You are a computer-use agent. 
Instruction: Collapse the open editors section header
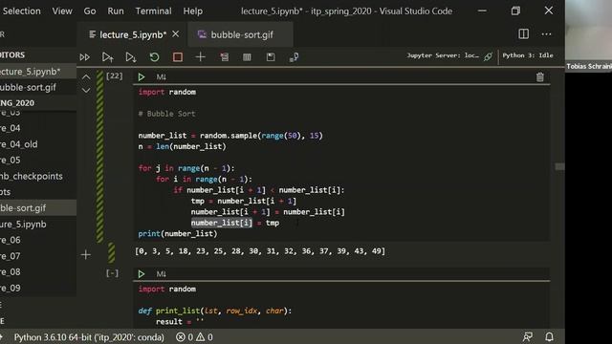[38, 55]
